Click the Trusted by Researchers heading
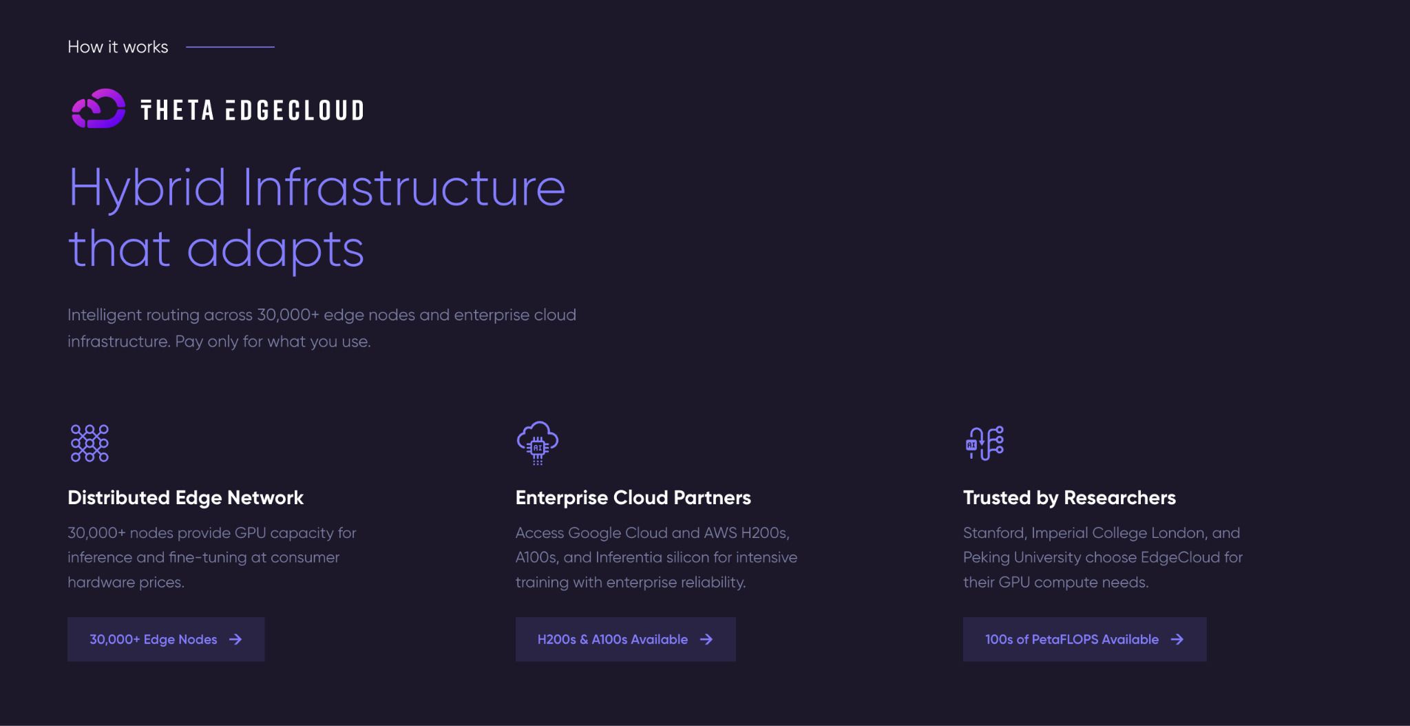Viewport: 1410px width, 726px height. click(x=1069, y=497)
